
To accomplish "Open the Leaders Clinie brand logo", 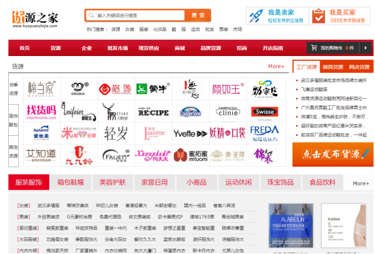I will pyautogui.click(x=227, y=111).
